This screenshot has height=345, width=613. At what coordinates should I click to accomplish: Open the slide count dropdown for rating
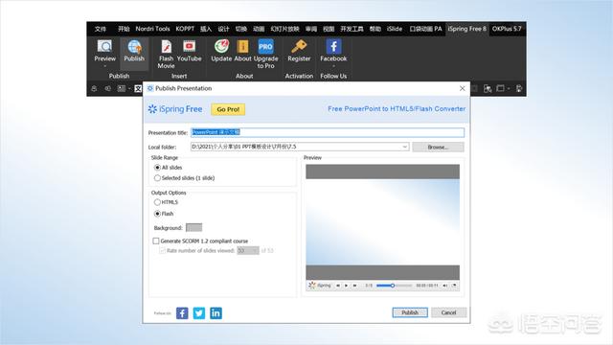[x=255, y=250]
